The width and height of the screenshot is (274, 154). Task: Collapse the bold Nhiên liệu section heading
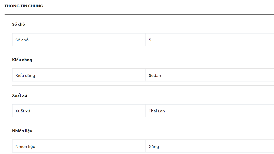(22, 131)
